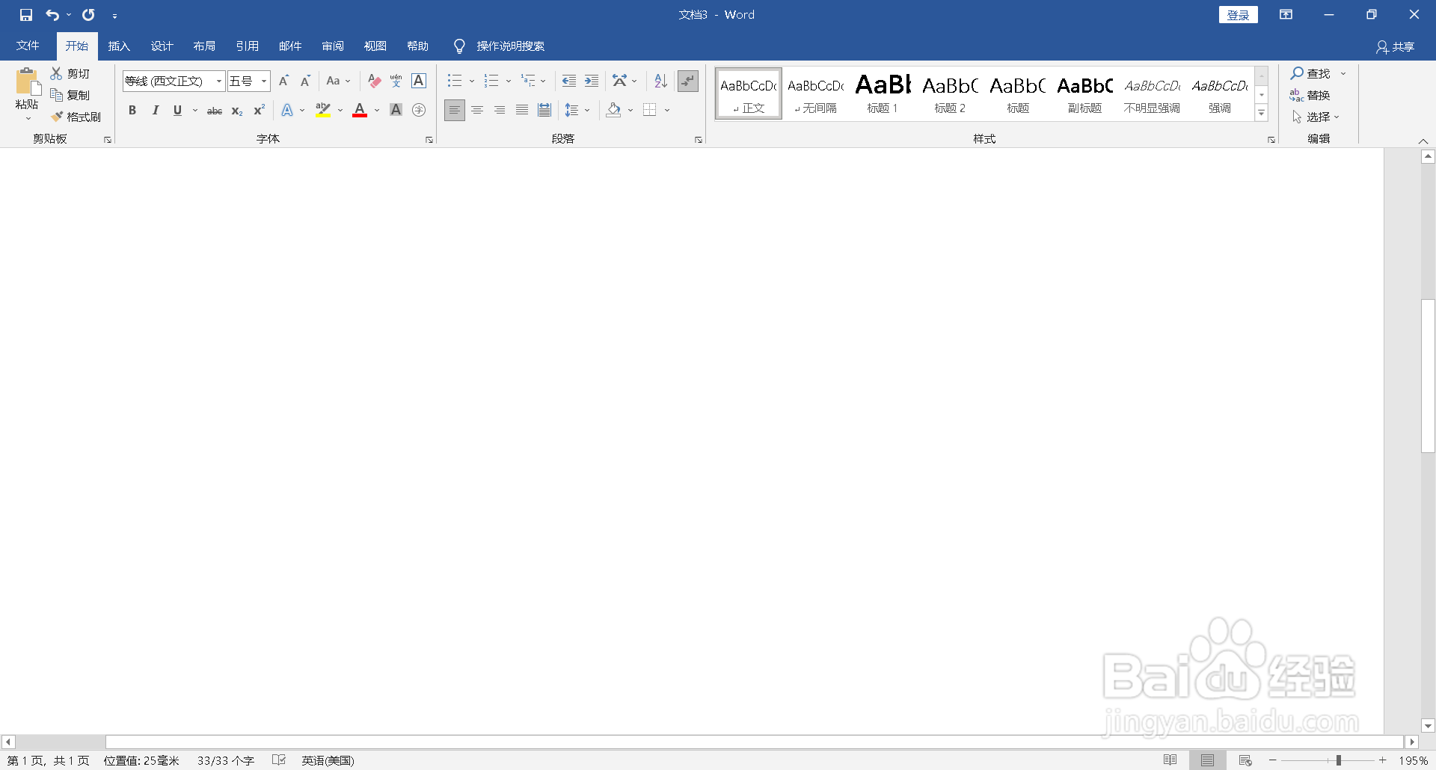This screenshot has width=1436, height=770.
Task: Switch to the 引用 tab
Action: [247, 46]
